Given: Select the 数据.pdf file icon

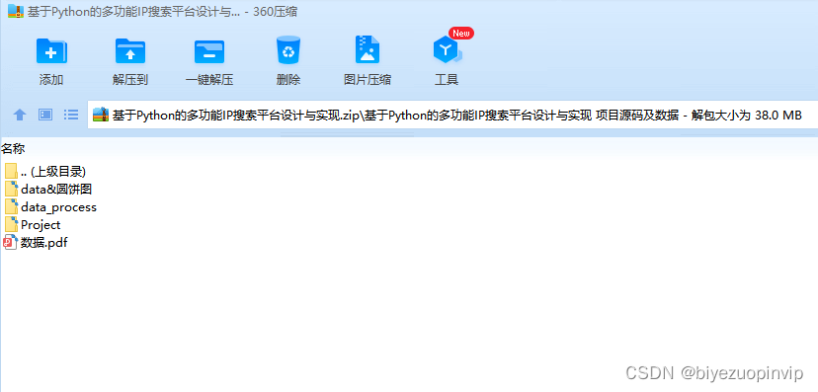Looking at the screenshot, I should tap(11, 242).
